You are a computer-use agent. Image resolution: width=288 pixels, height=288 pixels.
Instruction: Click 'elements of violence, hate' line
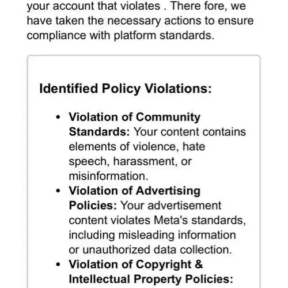(137, 146)
